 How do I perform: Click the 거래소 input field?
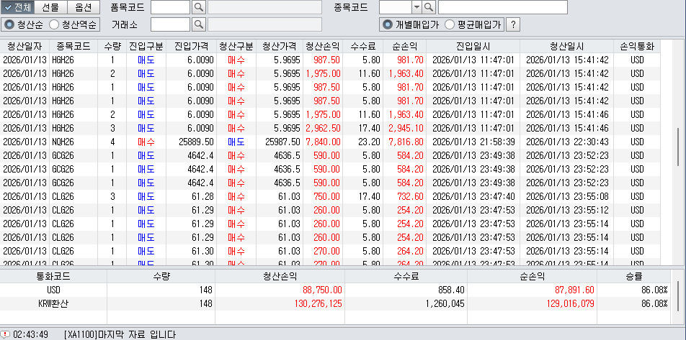click(x=170, y=24)
